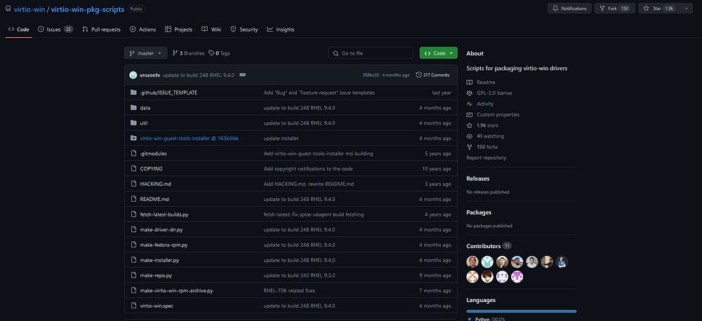Click the book icon next to Readme
The height and width of the screenshot is (321, 702).
coord(469,82)
